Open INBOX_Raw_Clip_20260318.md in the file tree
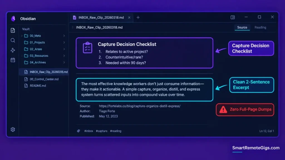 tap(44, 72)
